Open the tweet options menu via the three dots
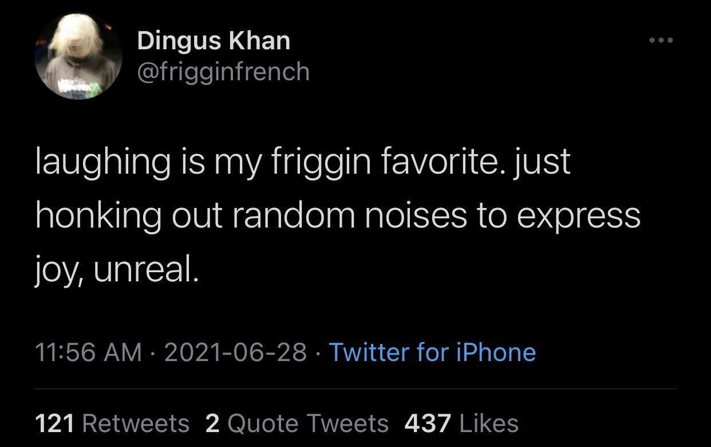 coord(661,39)
